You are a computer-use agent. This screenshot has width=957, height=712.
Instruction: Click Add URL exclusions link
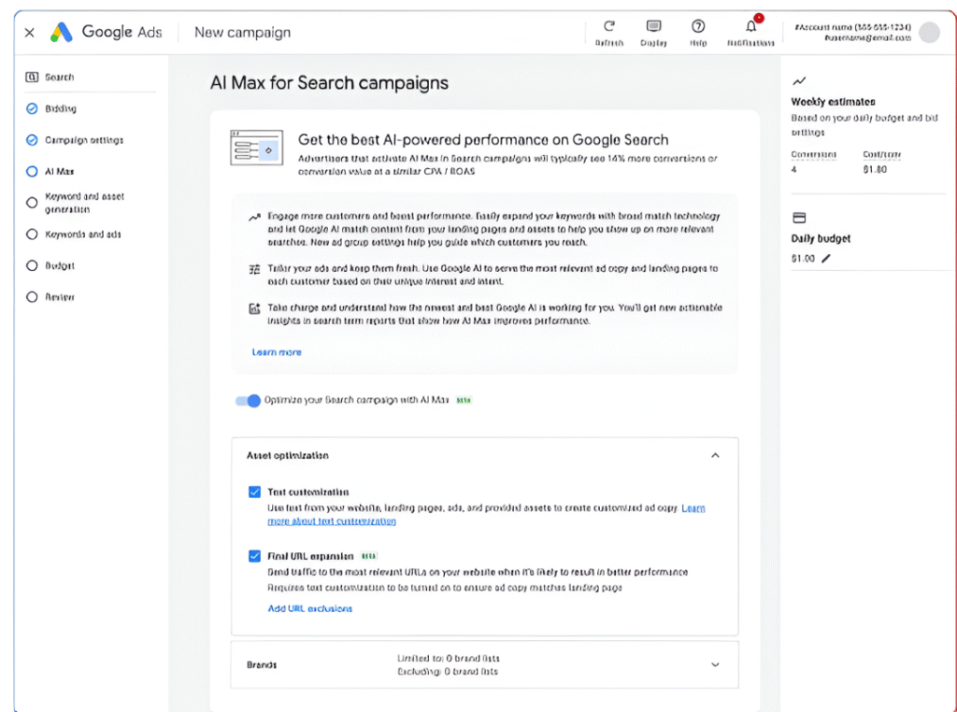point(310,608)
